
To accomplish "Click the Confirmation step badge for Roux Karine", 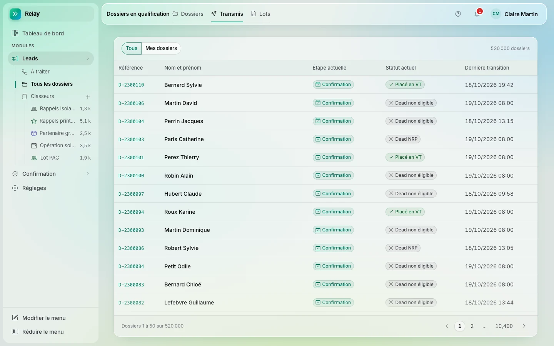I will 333,212.
